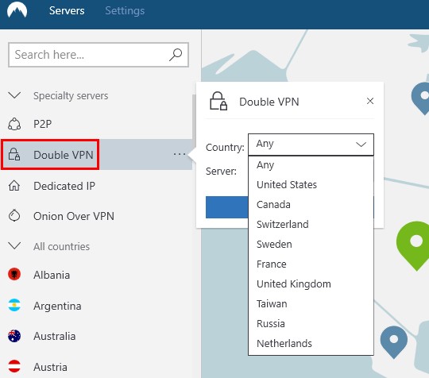Click the Onion Over VPN icon
Viewport: 429px width, 378px height.
coord(14,215)
